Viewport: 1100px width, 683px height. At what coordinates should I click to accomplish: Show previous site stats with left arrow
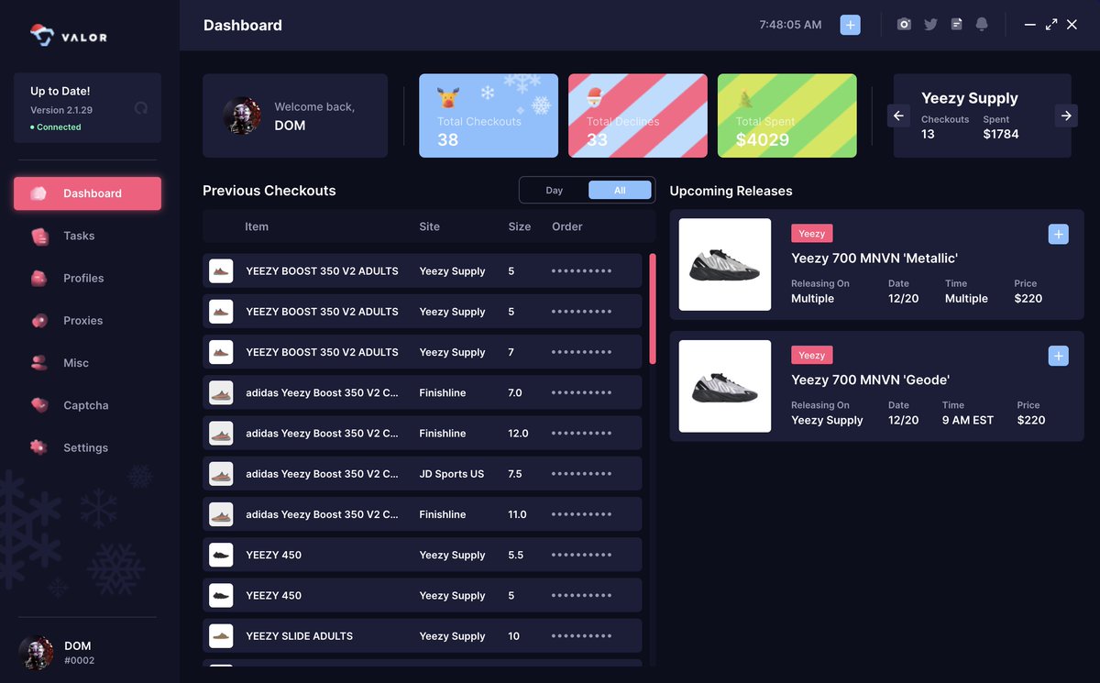coord(899,116)
